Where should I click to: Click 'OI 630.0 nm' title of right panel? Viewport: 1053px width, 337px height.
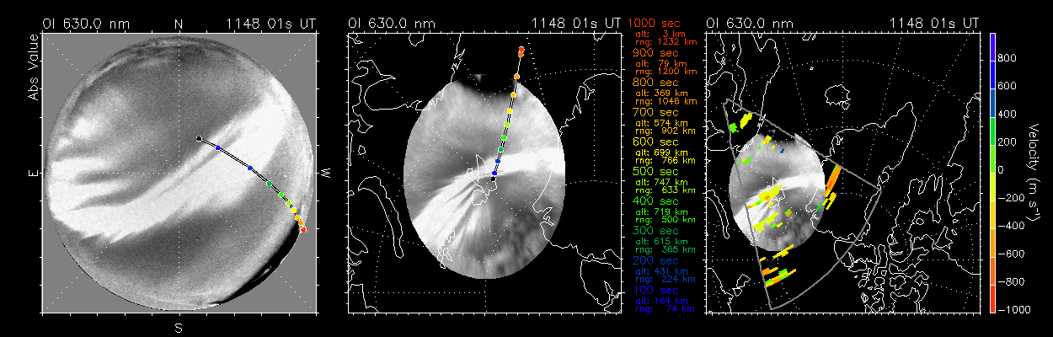point(748,24)
